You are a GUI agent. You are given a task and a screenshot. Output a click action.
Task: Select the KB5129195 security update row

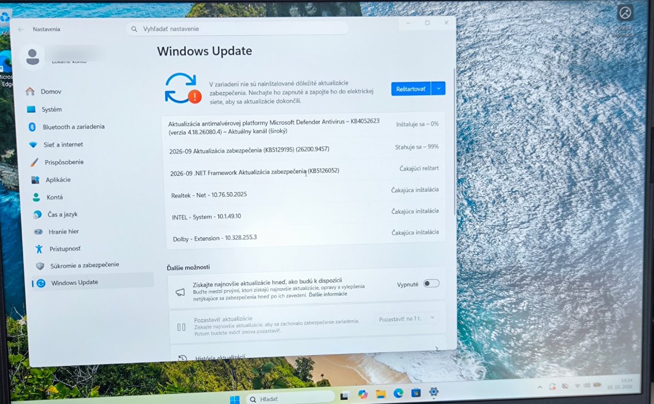pos(305,149)
